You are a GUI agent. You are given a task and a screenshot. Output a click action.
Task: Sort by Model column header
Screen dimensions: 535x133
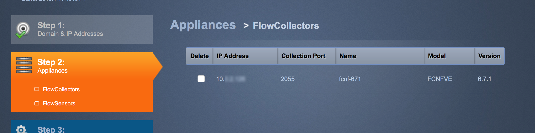coord(437,56)
